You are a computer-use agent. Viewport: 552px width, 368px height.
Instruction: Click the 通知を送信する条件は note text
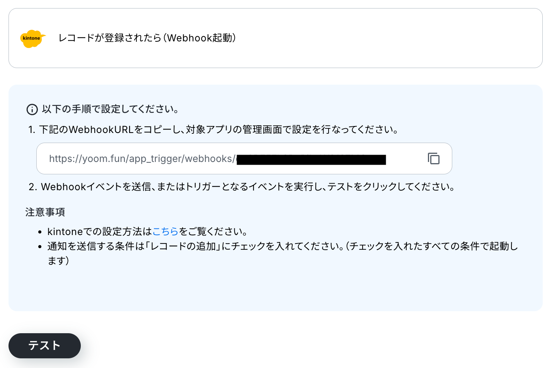[96, 246]
